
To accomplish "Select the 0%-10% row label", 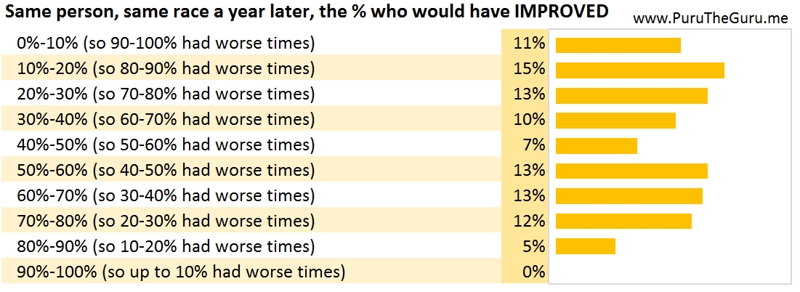I will click(166, 44).
